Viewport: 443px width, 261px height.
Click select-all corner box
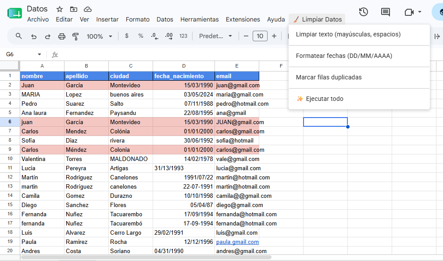point(10,66)
